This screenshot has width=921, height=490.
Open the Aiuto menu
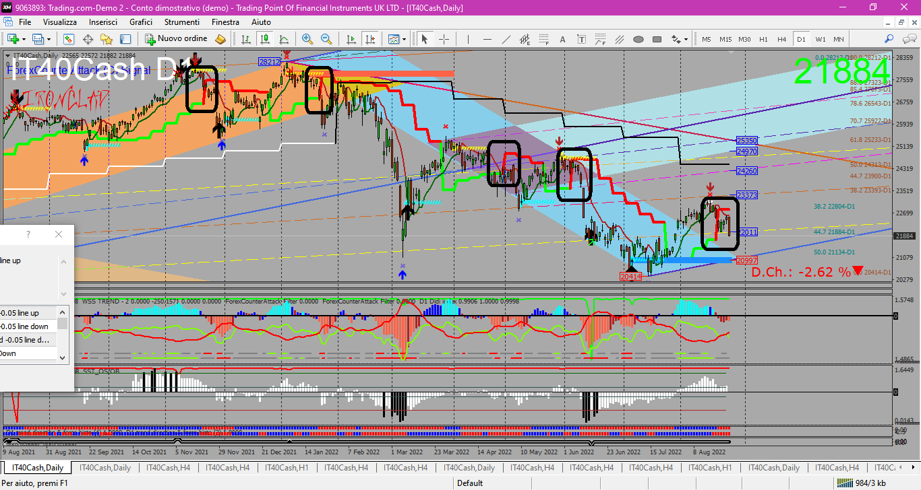261,22
